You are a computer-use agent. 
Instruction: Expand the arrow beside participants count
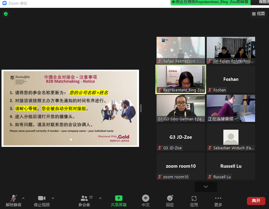coord(100,198)
